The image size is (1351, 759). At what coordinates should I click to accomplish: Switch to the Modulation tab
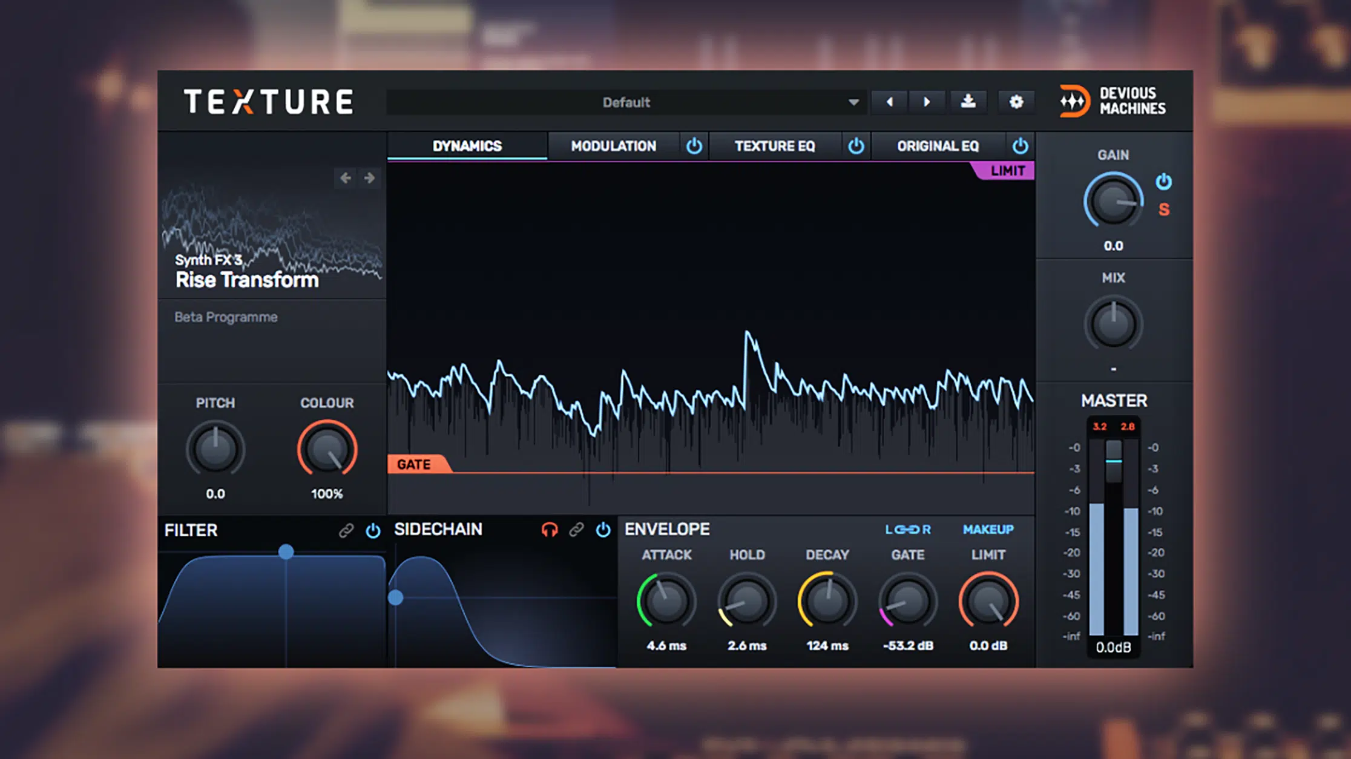click(613, 146)
